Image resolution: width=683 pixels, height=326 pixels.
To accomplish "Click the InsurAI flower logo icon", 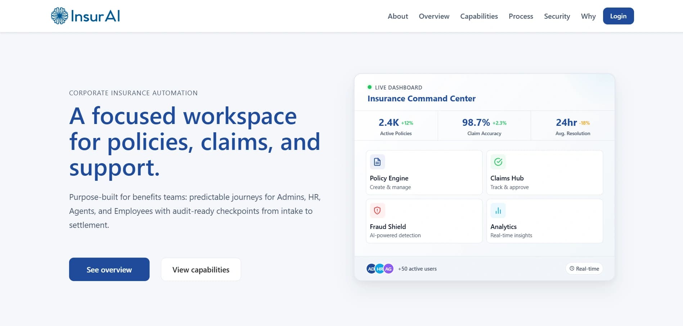I will pos(59,16).
